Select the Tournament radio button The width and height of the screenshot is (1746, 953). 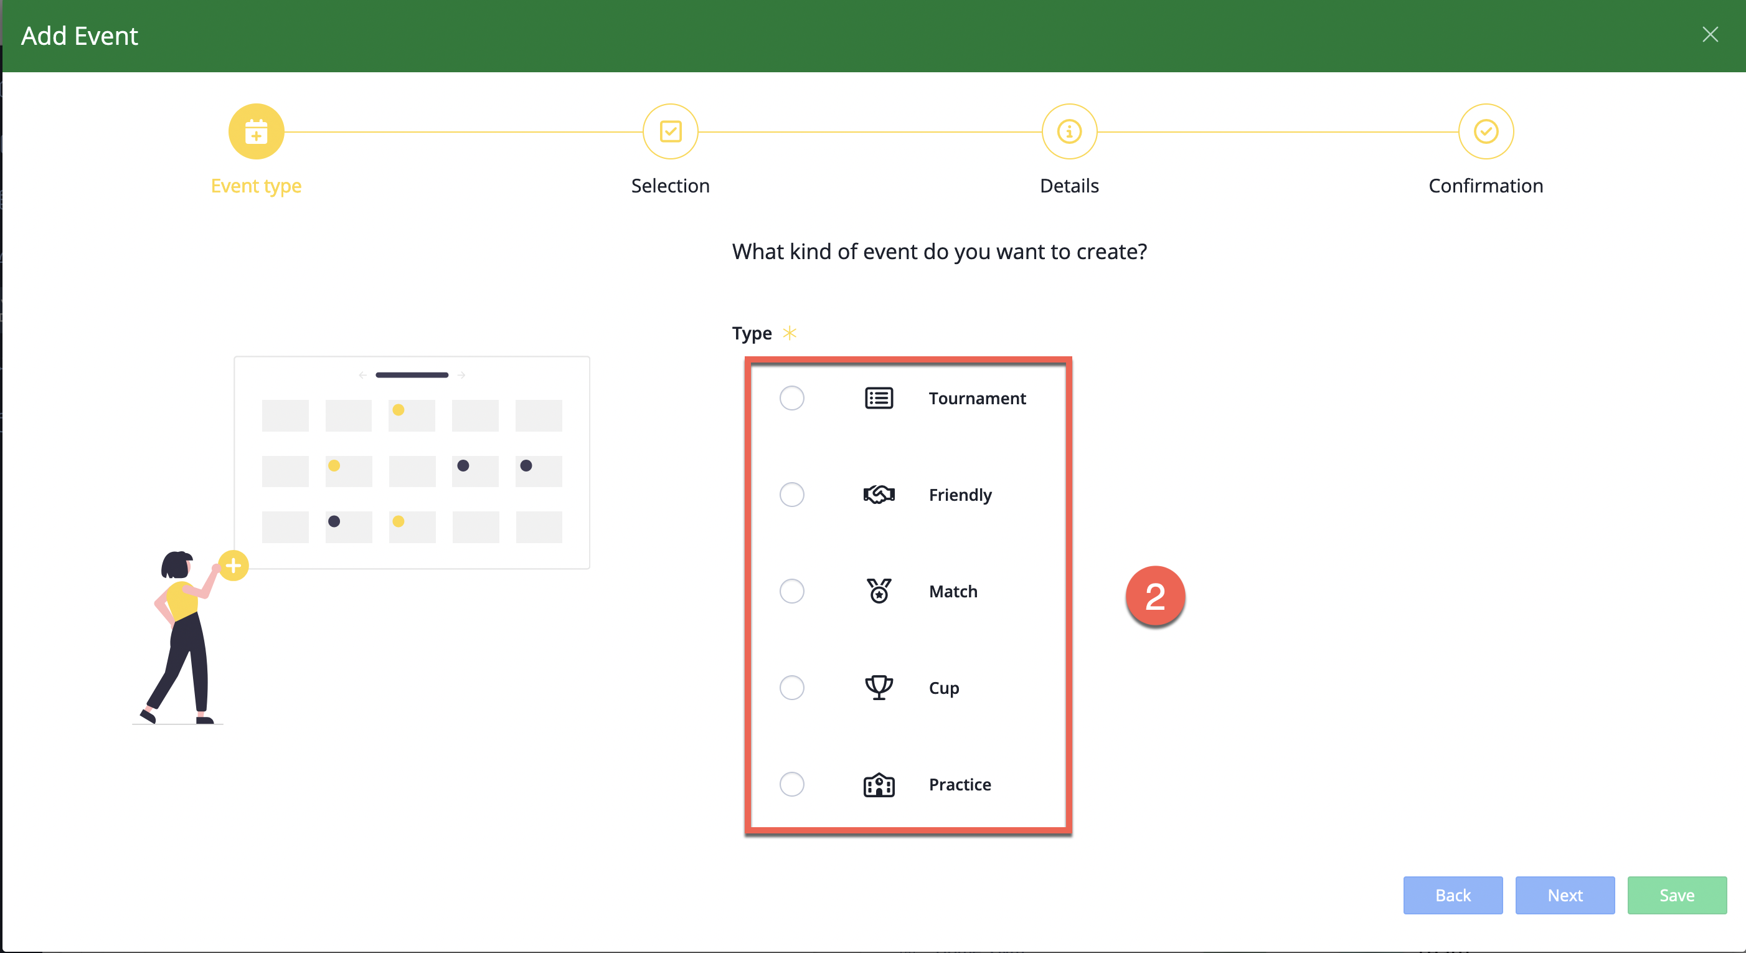point(791,398)
